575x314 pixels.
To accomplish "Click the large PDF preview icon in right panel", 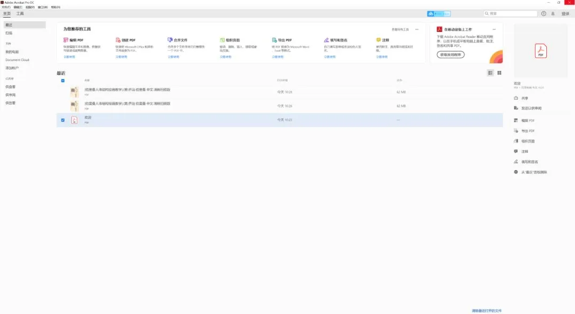I will click(540, 51).
